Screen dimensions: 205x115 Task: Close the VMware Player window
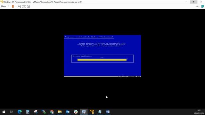pos(201,2)
